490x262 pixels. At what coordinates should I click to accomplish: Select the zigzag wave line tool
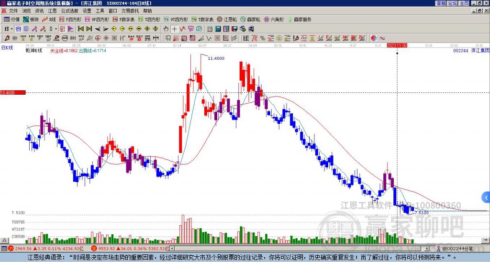click(209, 38)
